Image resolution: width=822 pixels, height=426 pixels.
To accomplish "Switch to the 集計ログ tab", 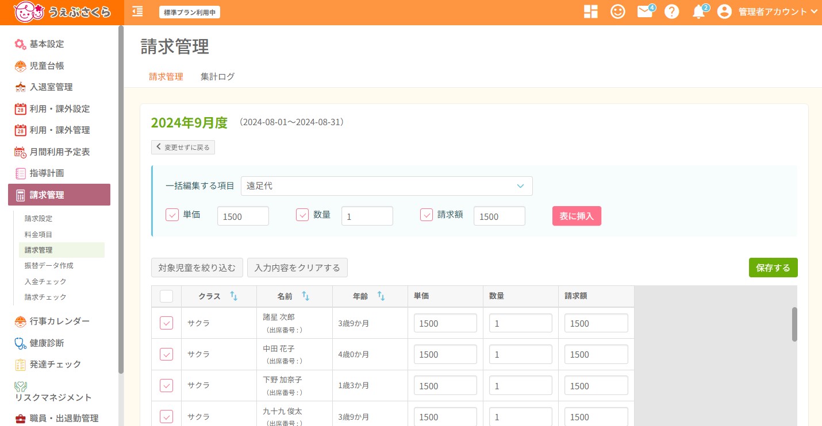I will (x=217, y=76).
